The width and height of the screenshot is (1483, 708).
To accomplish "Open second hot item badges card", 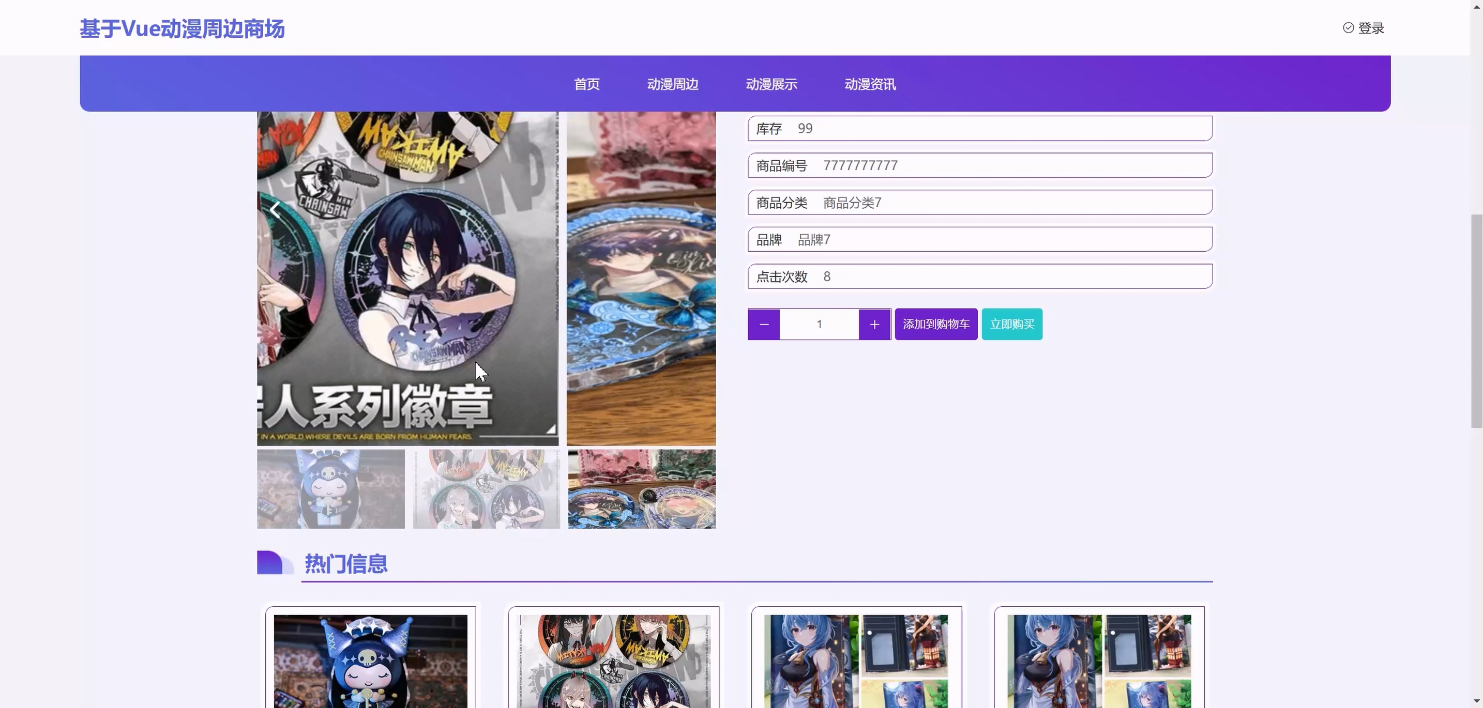I will [613, 660].
